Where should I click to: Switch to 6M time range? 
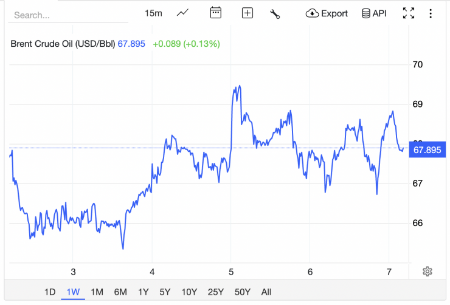tap(120, 292)
